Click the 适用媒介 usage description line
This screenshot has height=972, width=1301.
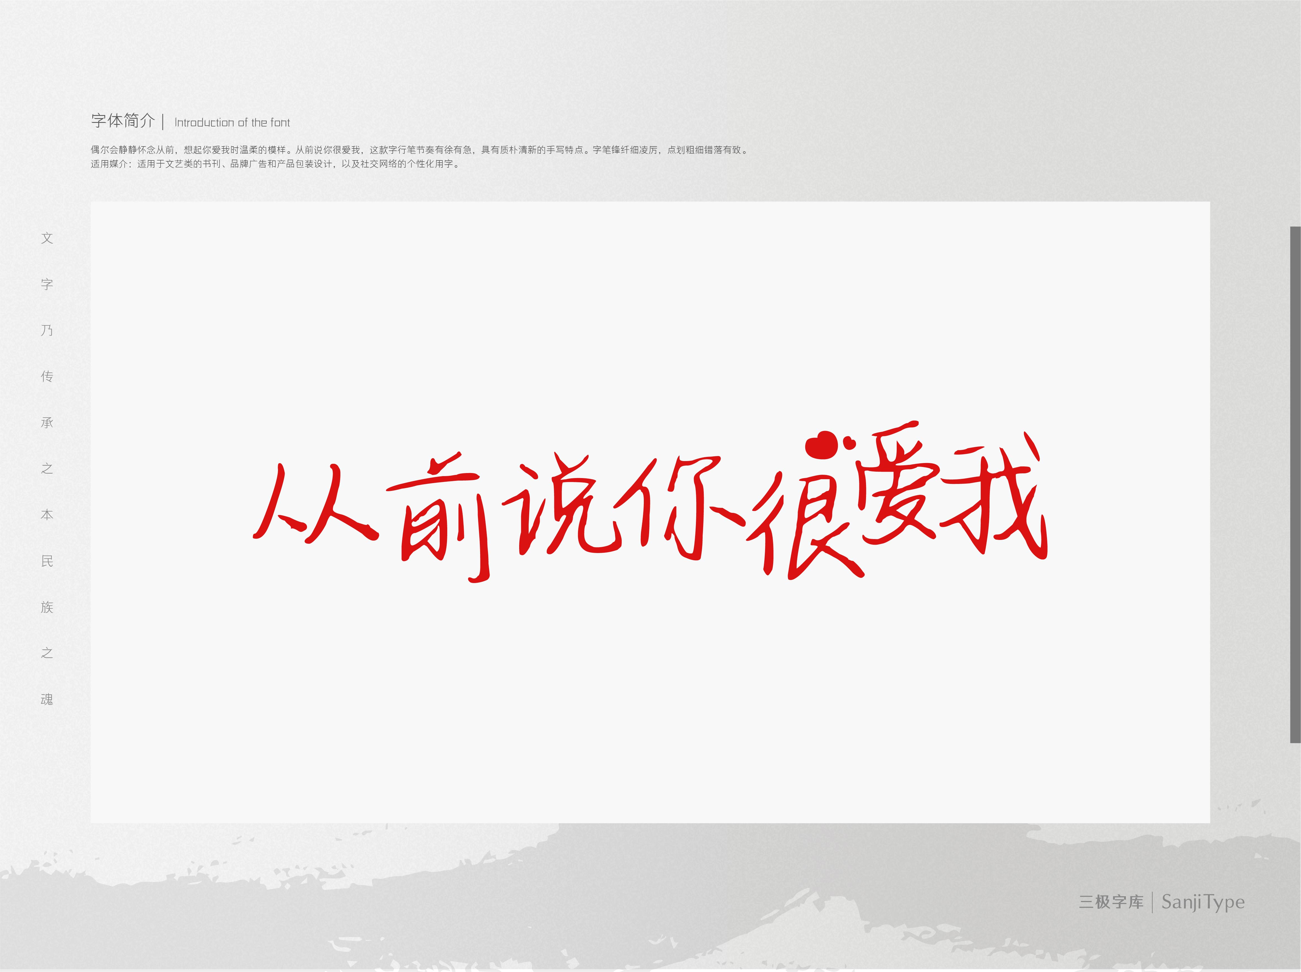click(x=275, y=164)
